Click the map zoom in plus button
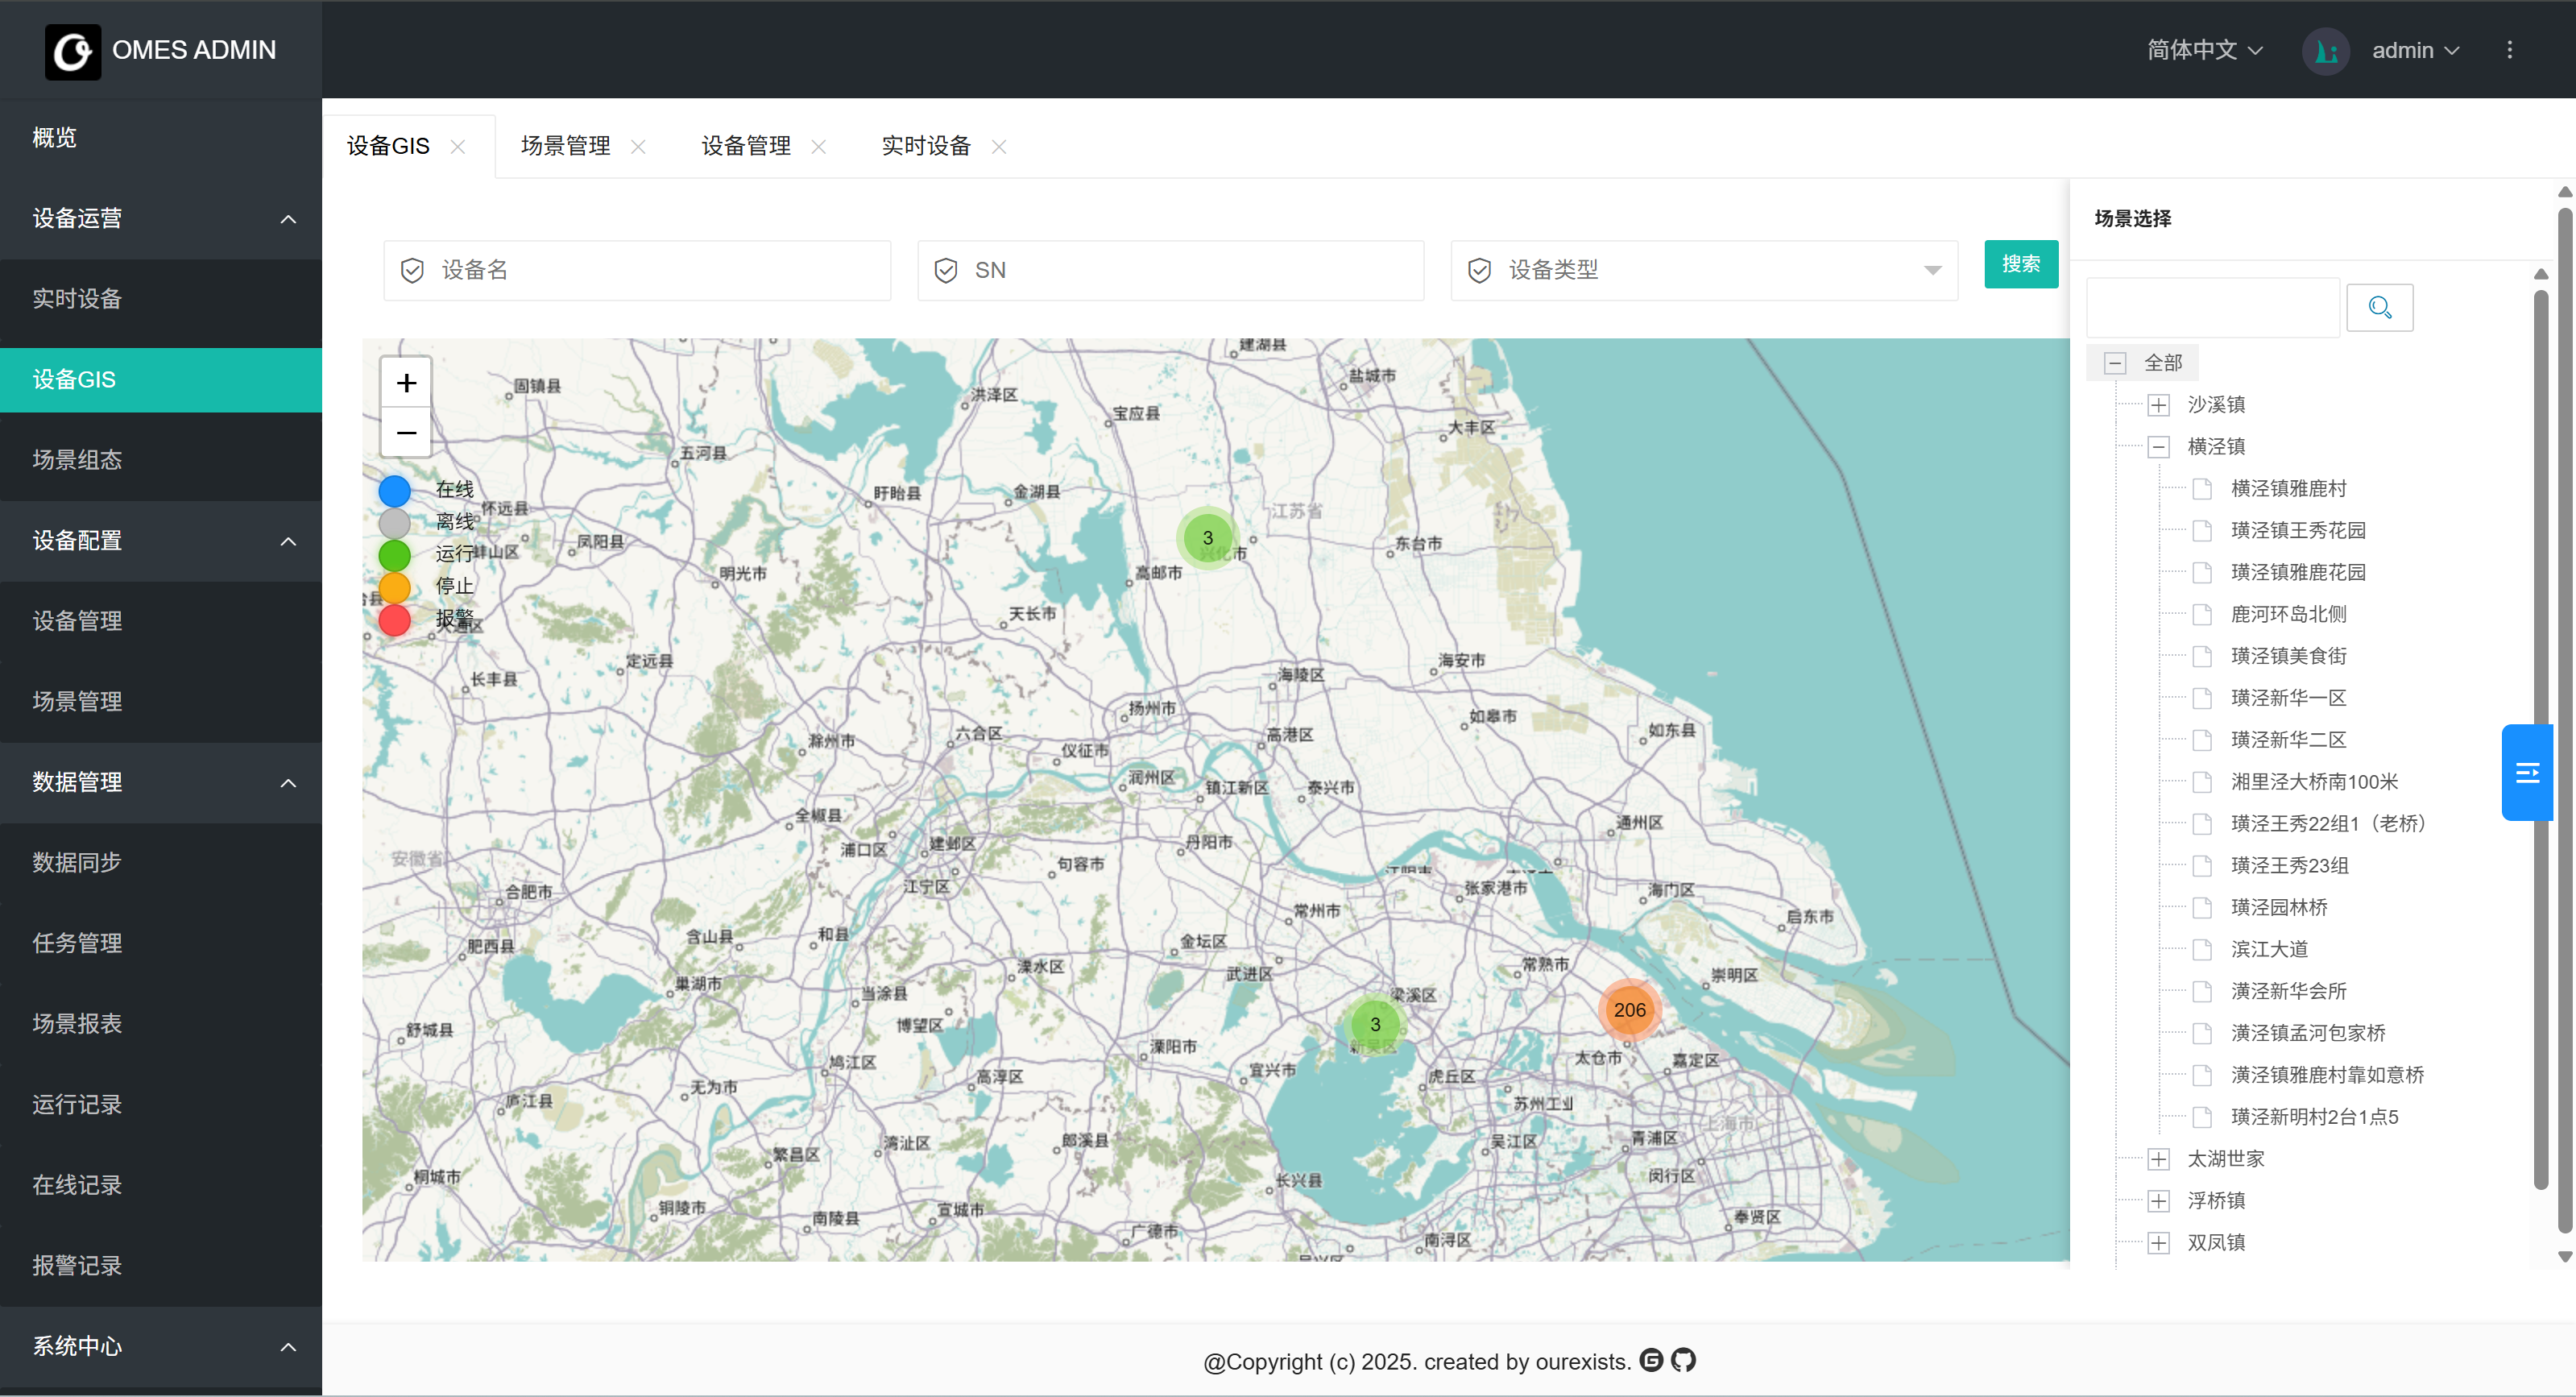This screenshot has height=1397, width=2576. 406,383
